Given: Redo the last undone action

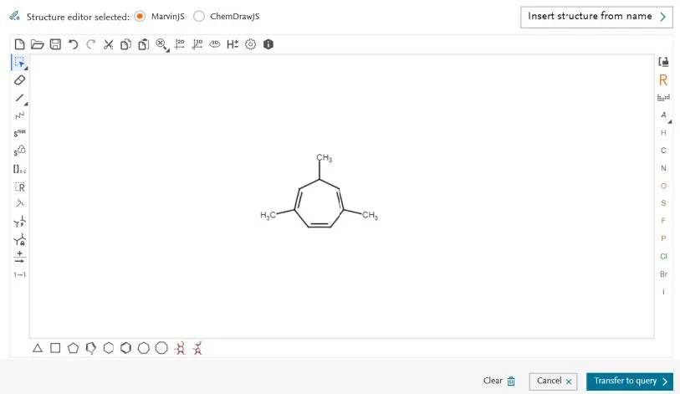Looking at the screenshot, I should click(x=90, y=44).
